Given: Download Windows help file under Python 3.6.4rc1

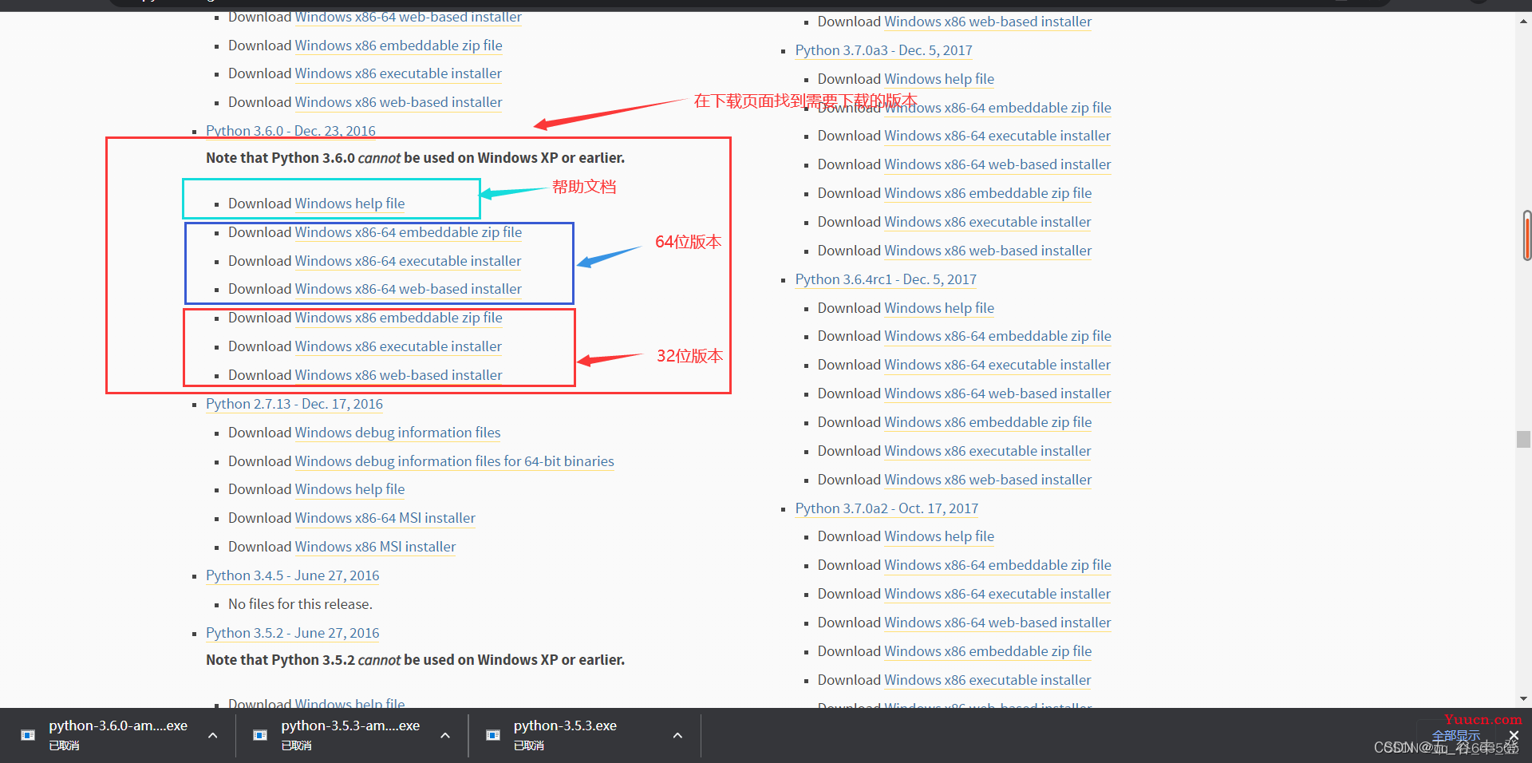Looking at the screenshot, I should coord(939,308).
